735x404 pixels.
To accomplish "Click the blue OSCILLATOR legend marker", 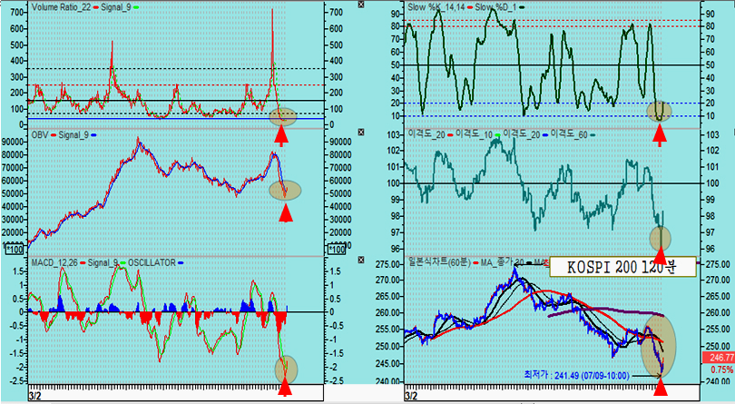I will 181,263.
